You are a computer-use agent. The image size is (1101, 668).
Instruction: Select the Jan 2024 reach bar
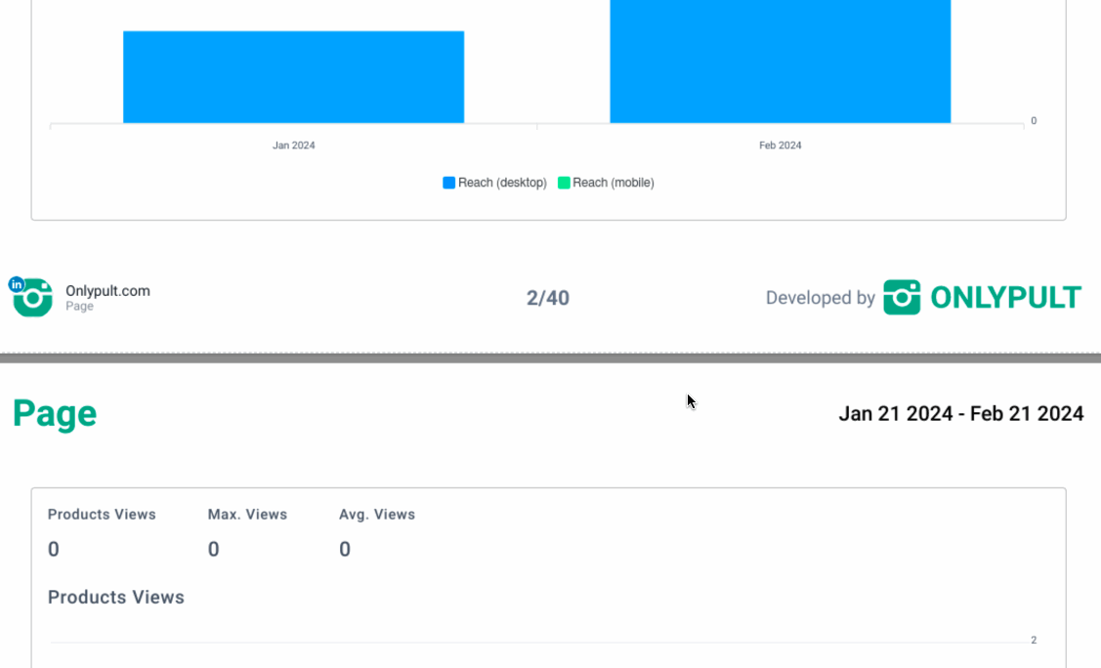(293, 77)
